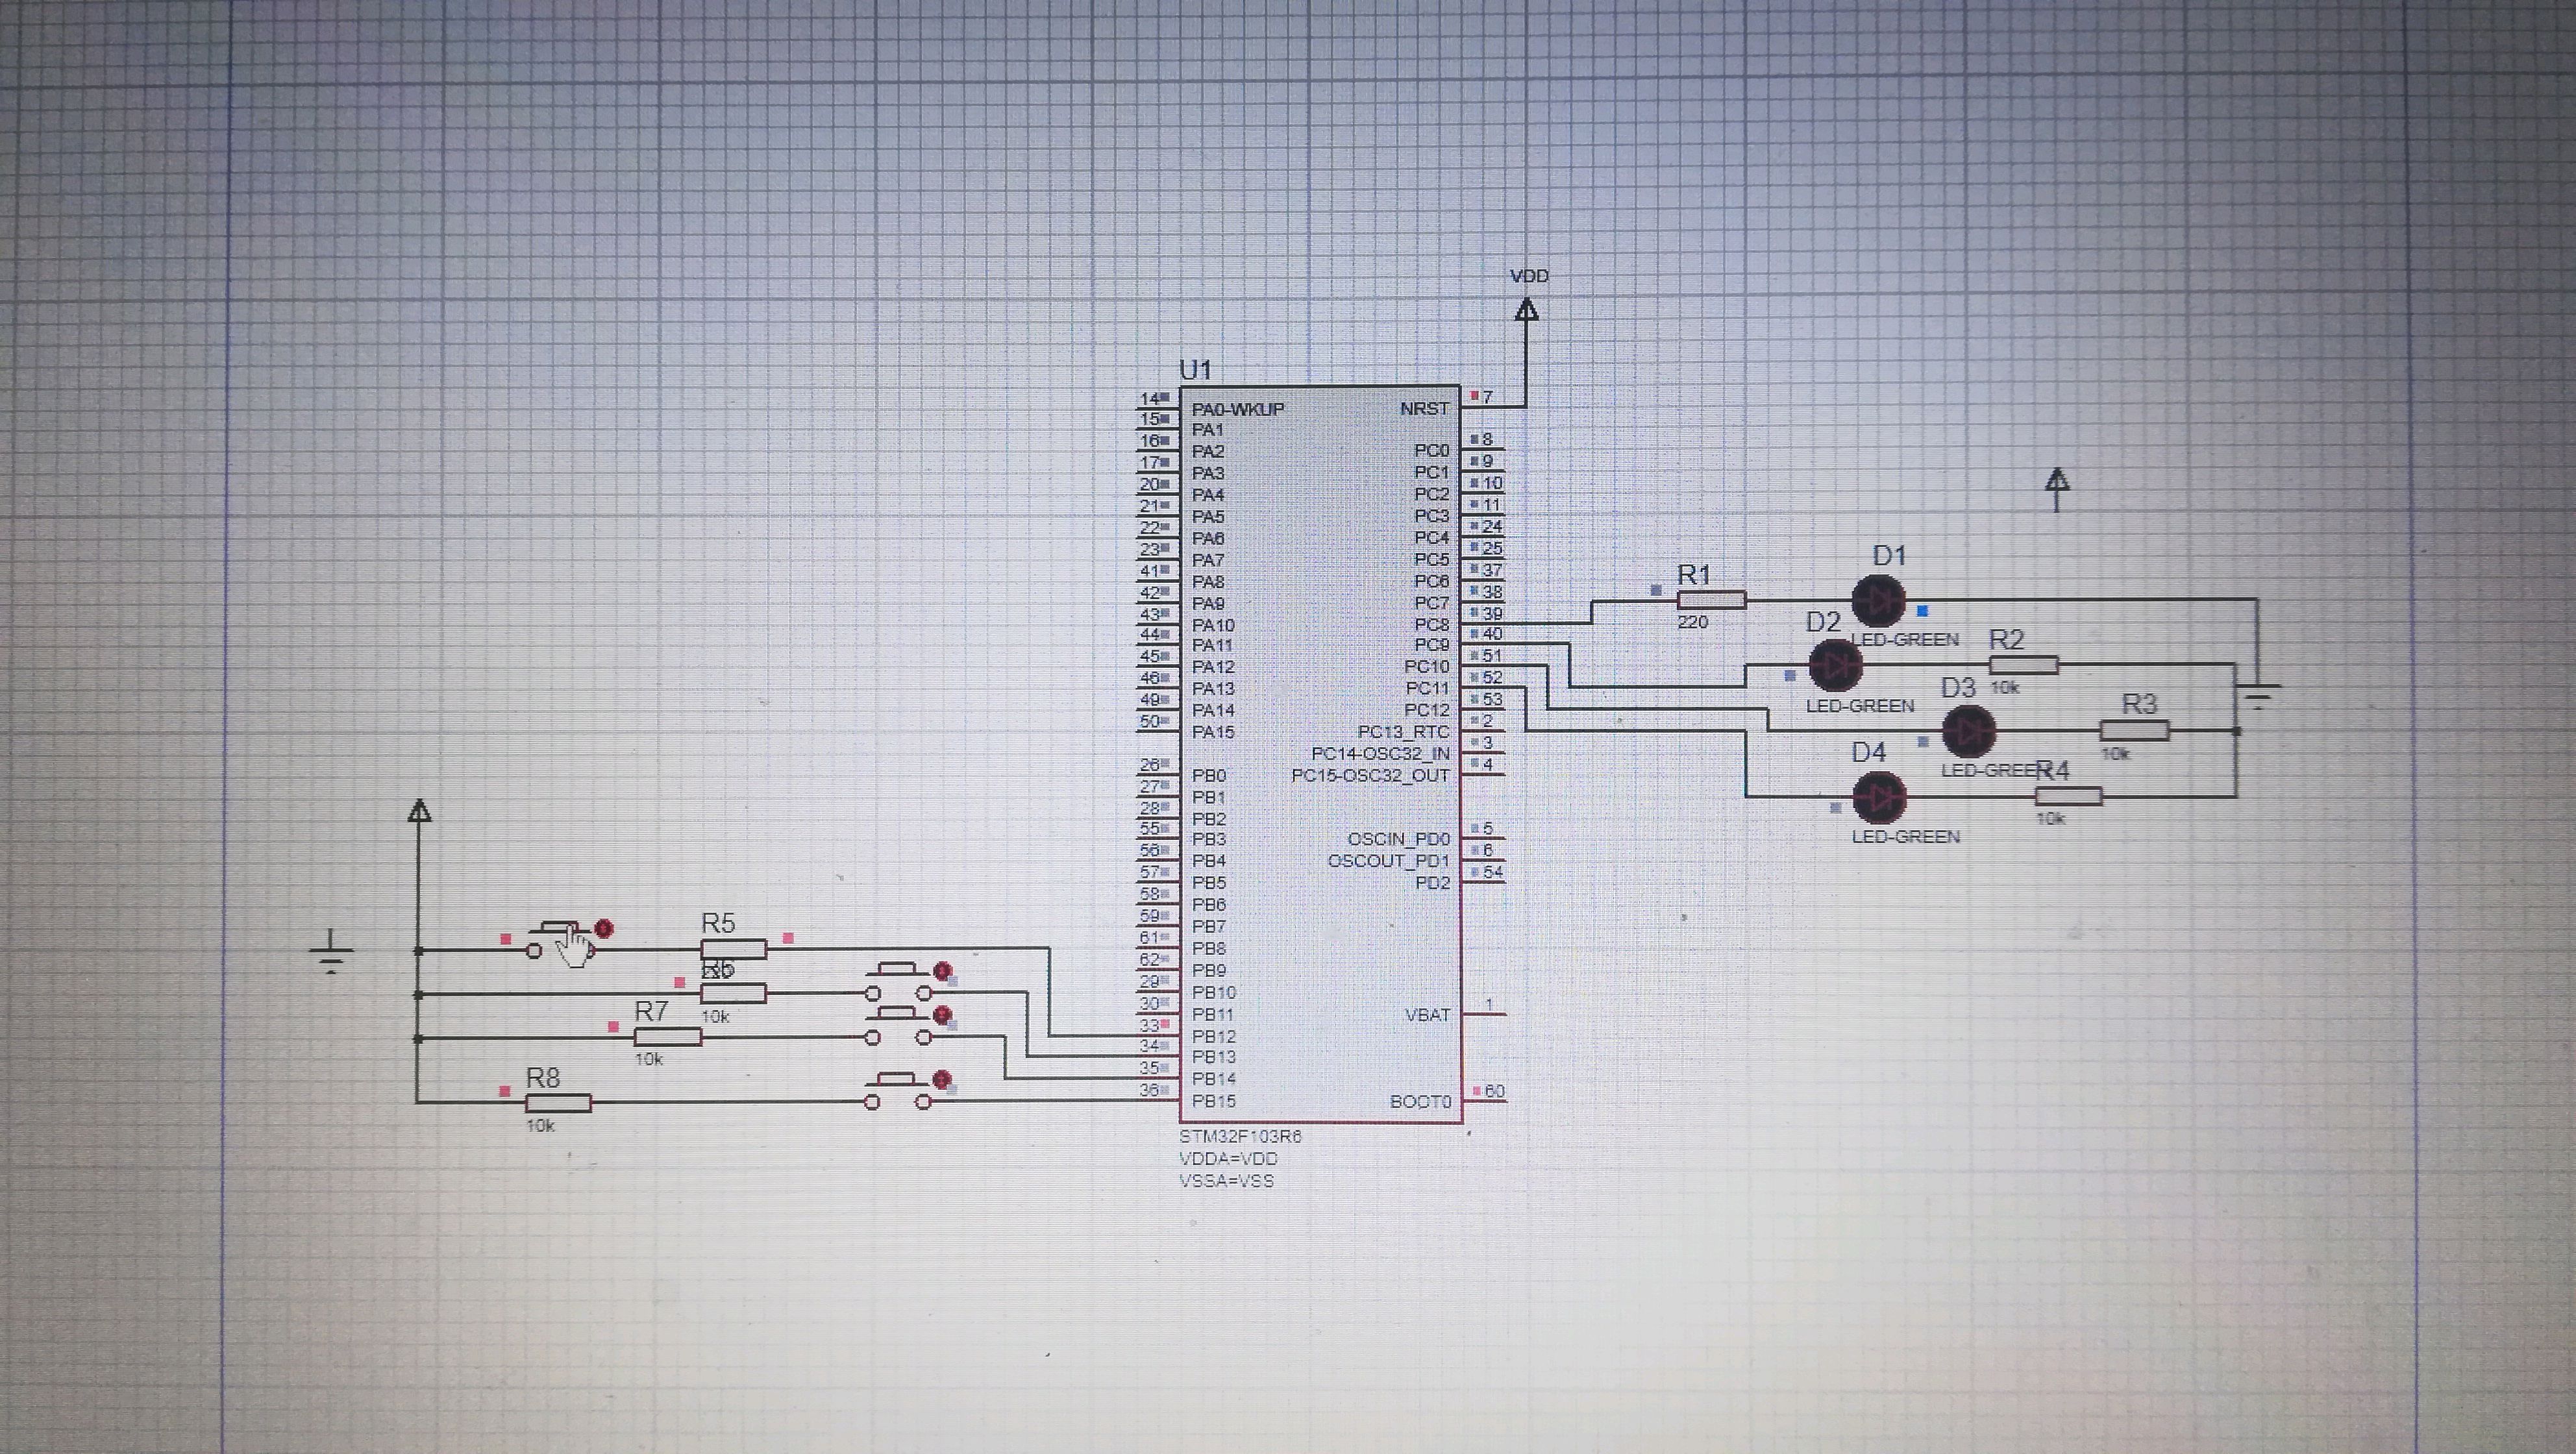The height and width of the screenshot is (1454, 2576).
Task: Select the 10k resistor directly below R5
Action: click(x=734, y=993)
